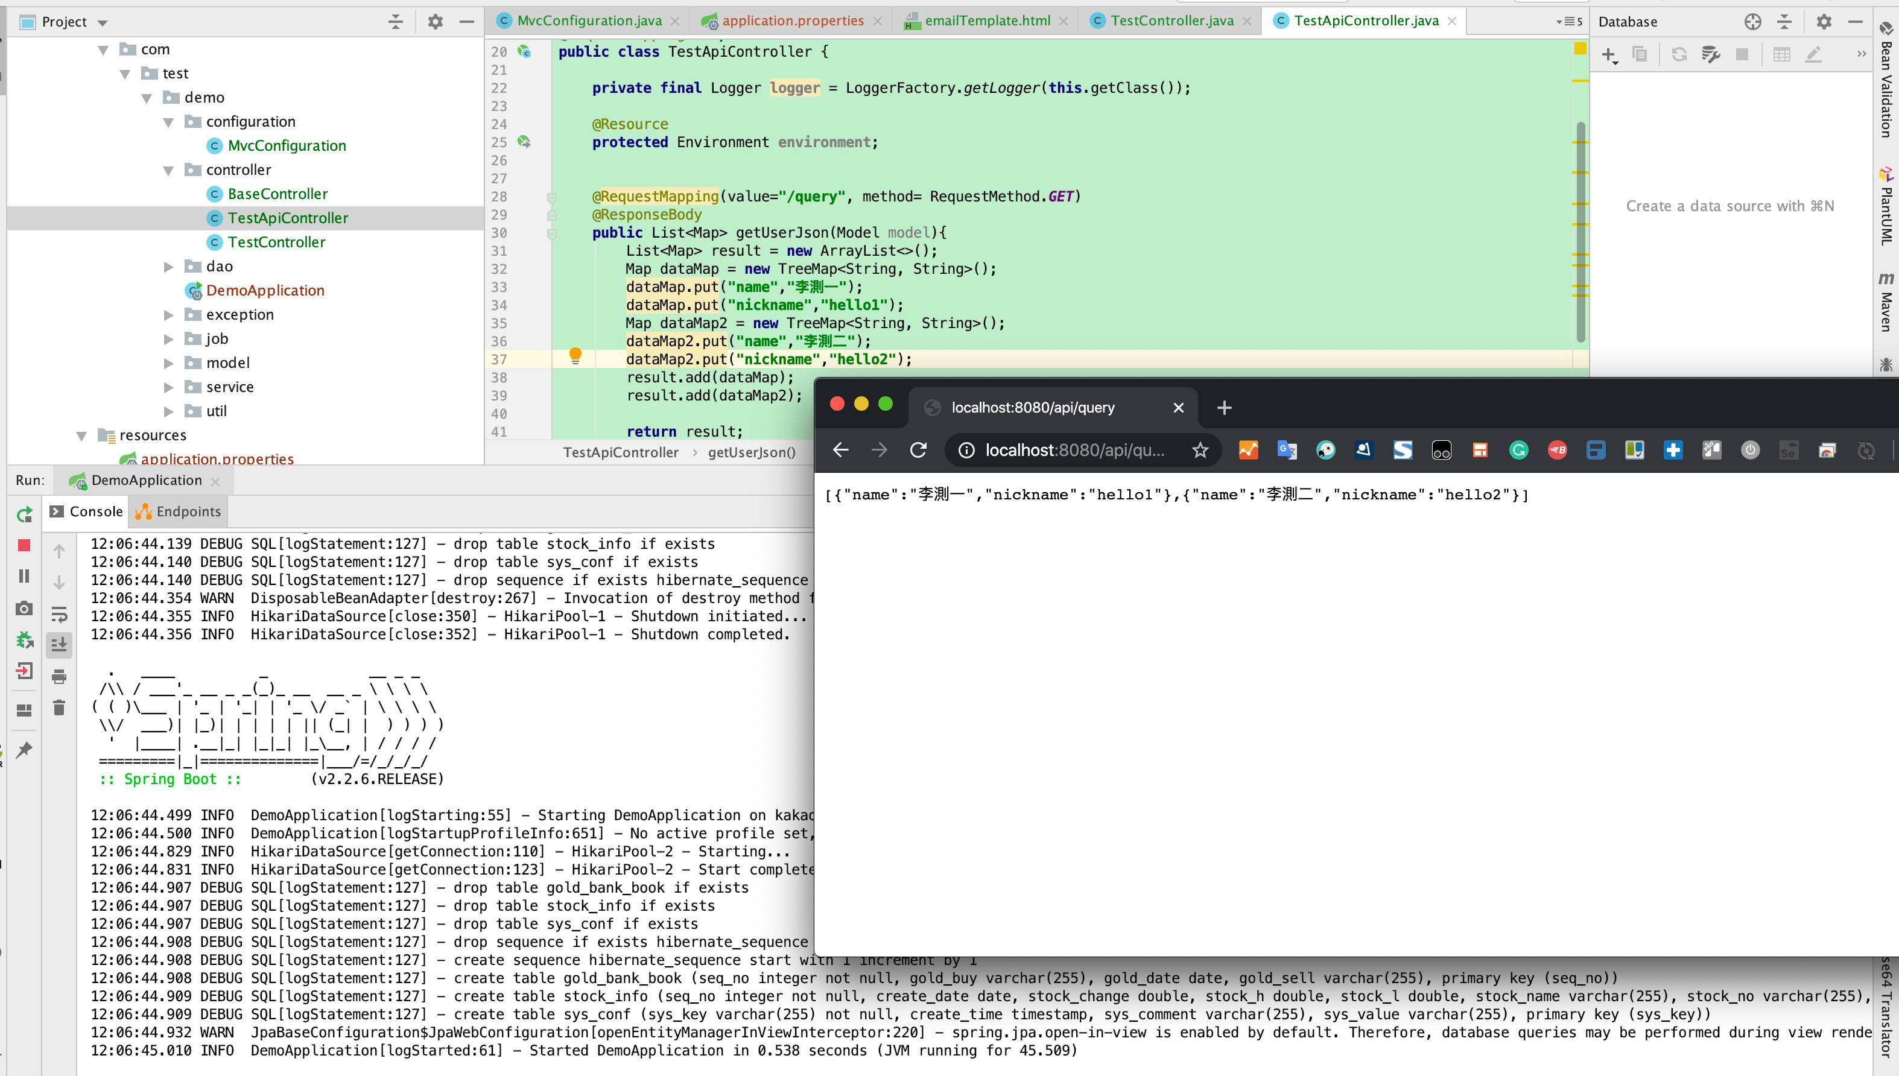Click getUserJson() in the breadcrumb bar
The image size is (1899, 1076).
752,452
